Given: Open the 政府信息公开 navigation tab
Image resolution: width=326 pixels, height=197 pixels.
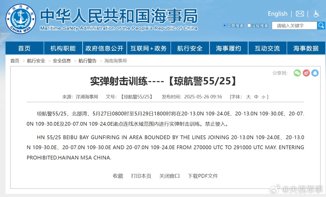Looking at the screenshot, I should pyautogui.click(x=104, y=48).
